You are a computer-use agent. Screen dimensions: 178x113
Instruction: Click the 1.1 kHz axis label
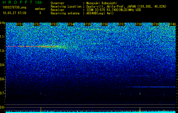click(x=2, y=37)
